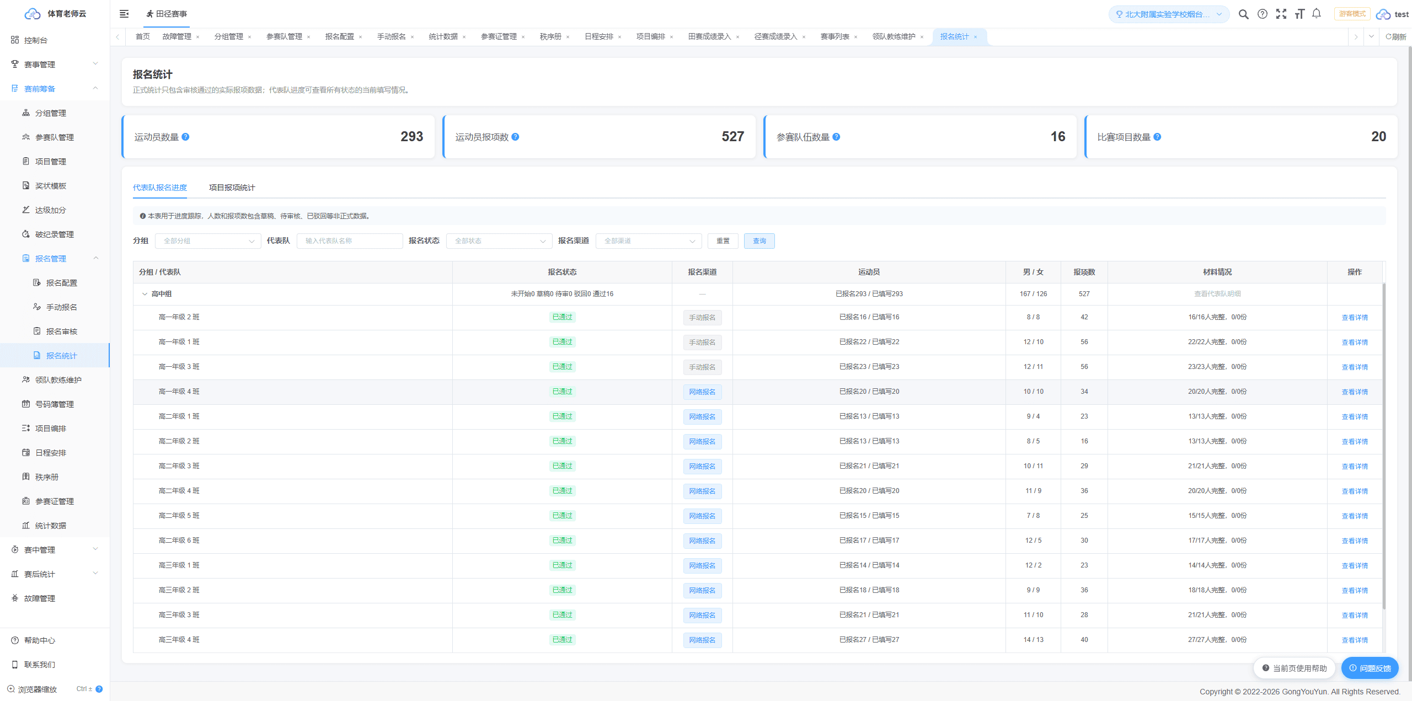Open 故障管理 in sidebar
This screenshot has width=1412, height=701.
(x=55, y=598)
